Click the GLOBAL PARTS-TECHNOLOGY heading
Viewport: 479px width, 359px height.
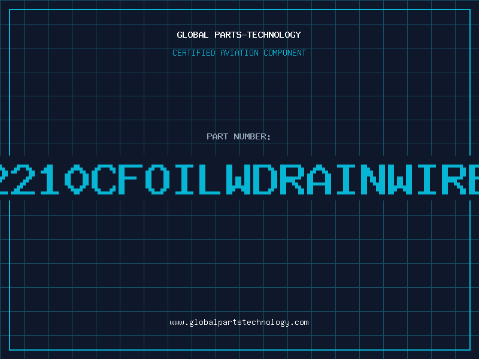[239, 35]
